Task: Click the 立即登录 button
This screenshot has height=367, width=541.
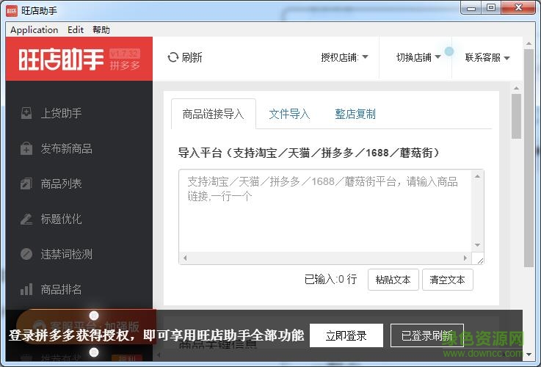Action: click(x=346, y=335)
